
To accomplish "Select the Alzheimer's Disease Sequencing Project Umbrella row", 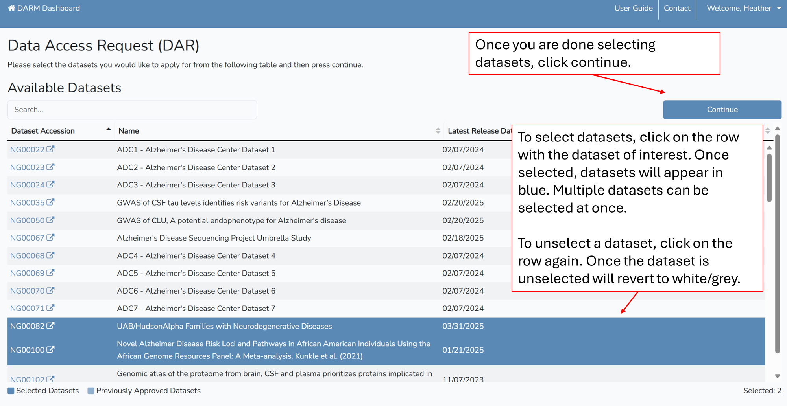I will pyautogui.click(x=214, y=238).
